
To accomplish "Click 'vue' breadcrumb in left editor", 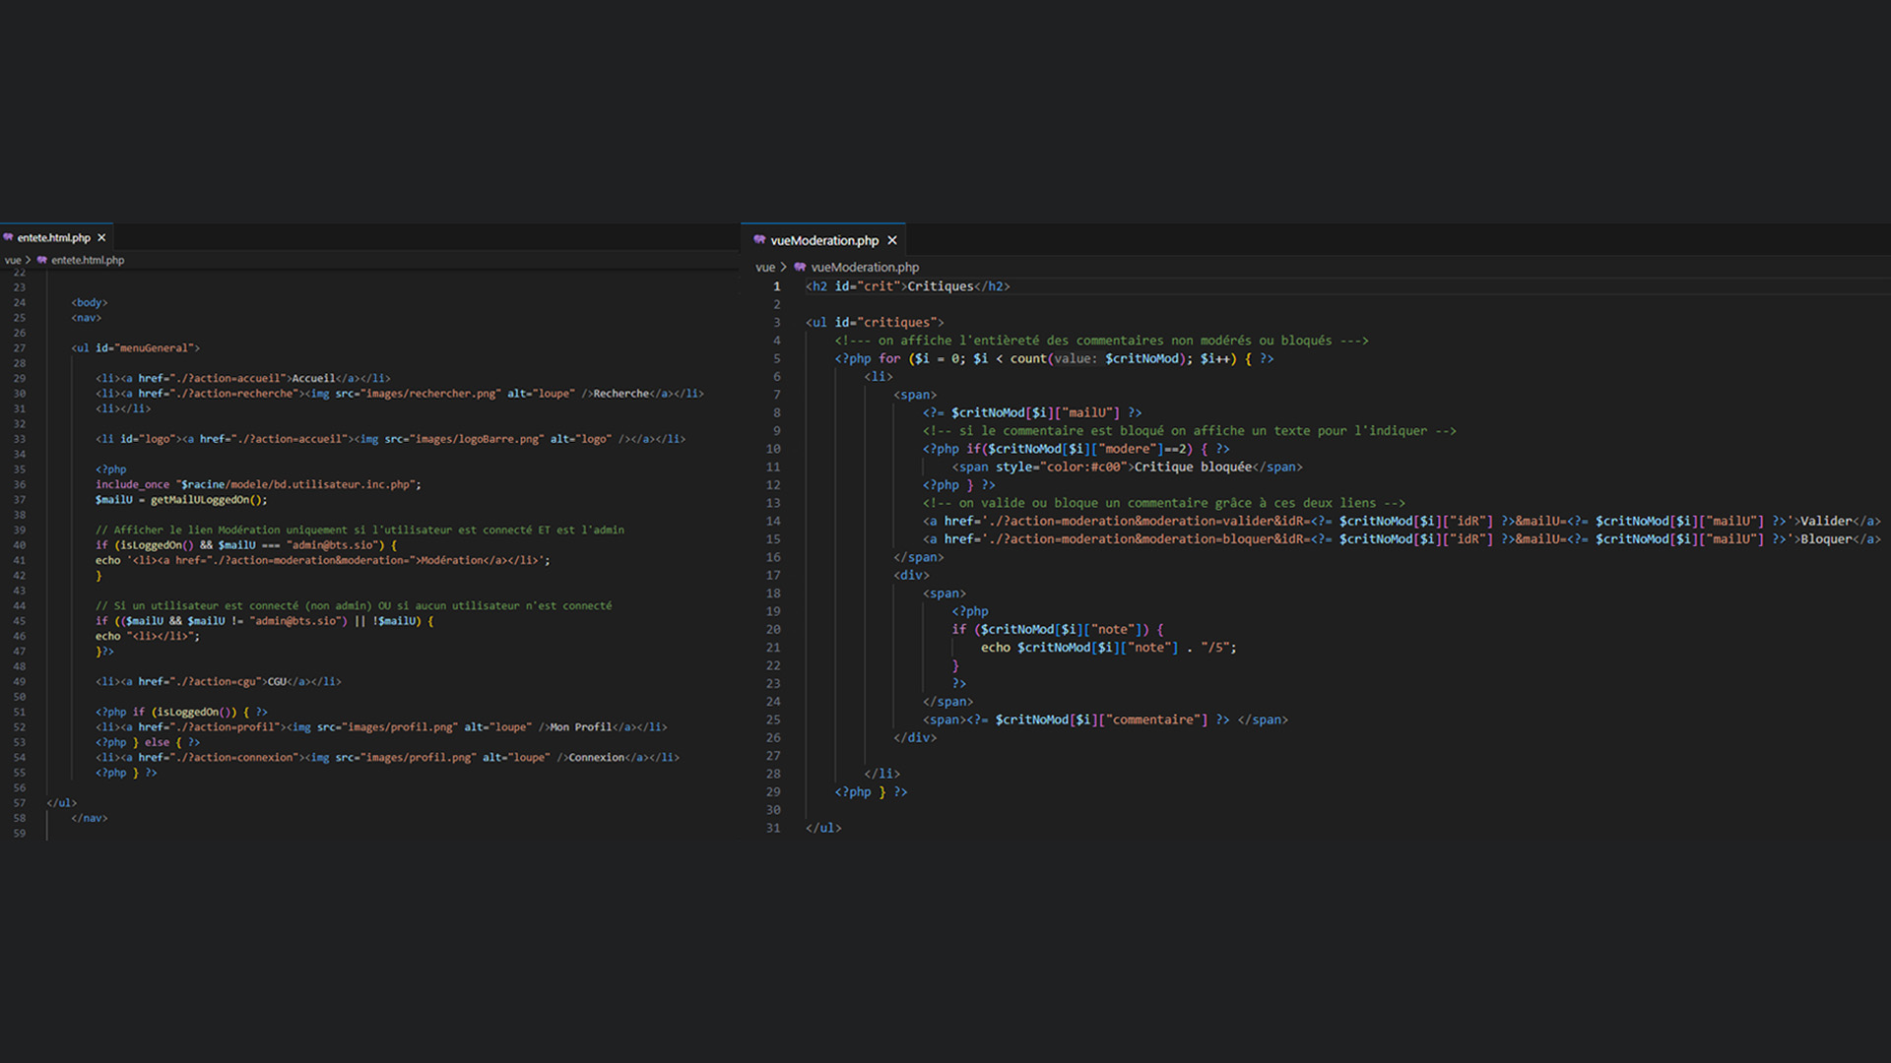I will pyautogui.click(x=13, y=260).
